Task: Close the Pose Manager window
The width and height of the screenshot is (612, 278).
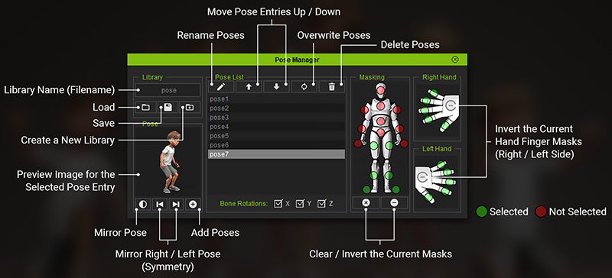Action: coord(454,60)
